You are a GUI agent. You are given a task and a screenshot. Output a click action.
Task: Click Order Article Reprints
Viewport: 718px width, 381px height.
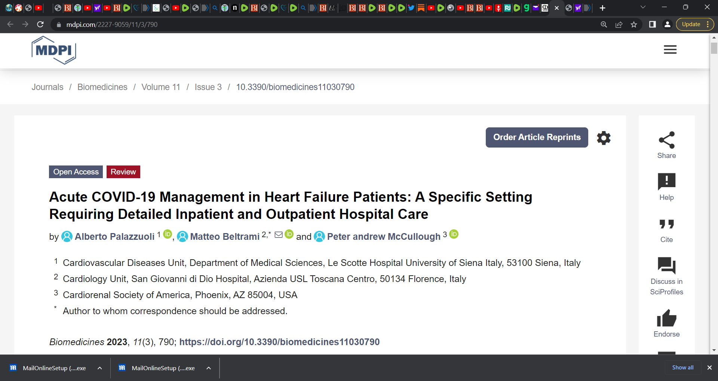point(537,137)
